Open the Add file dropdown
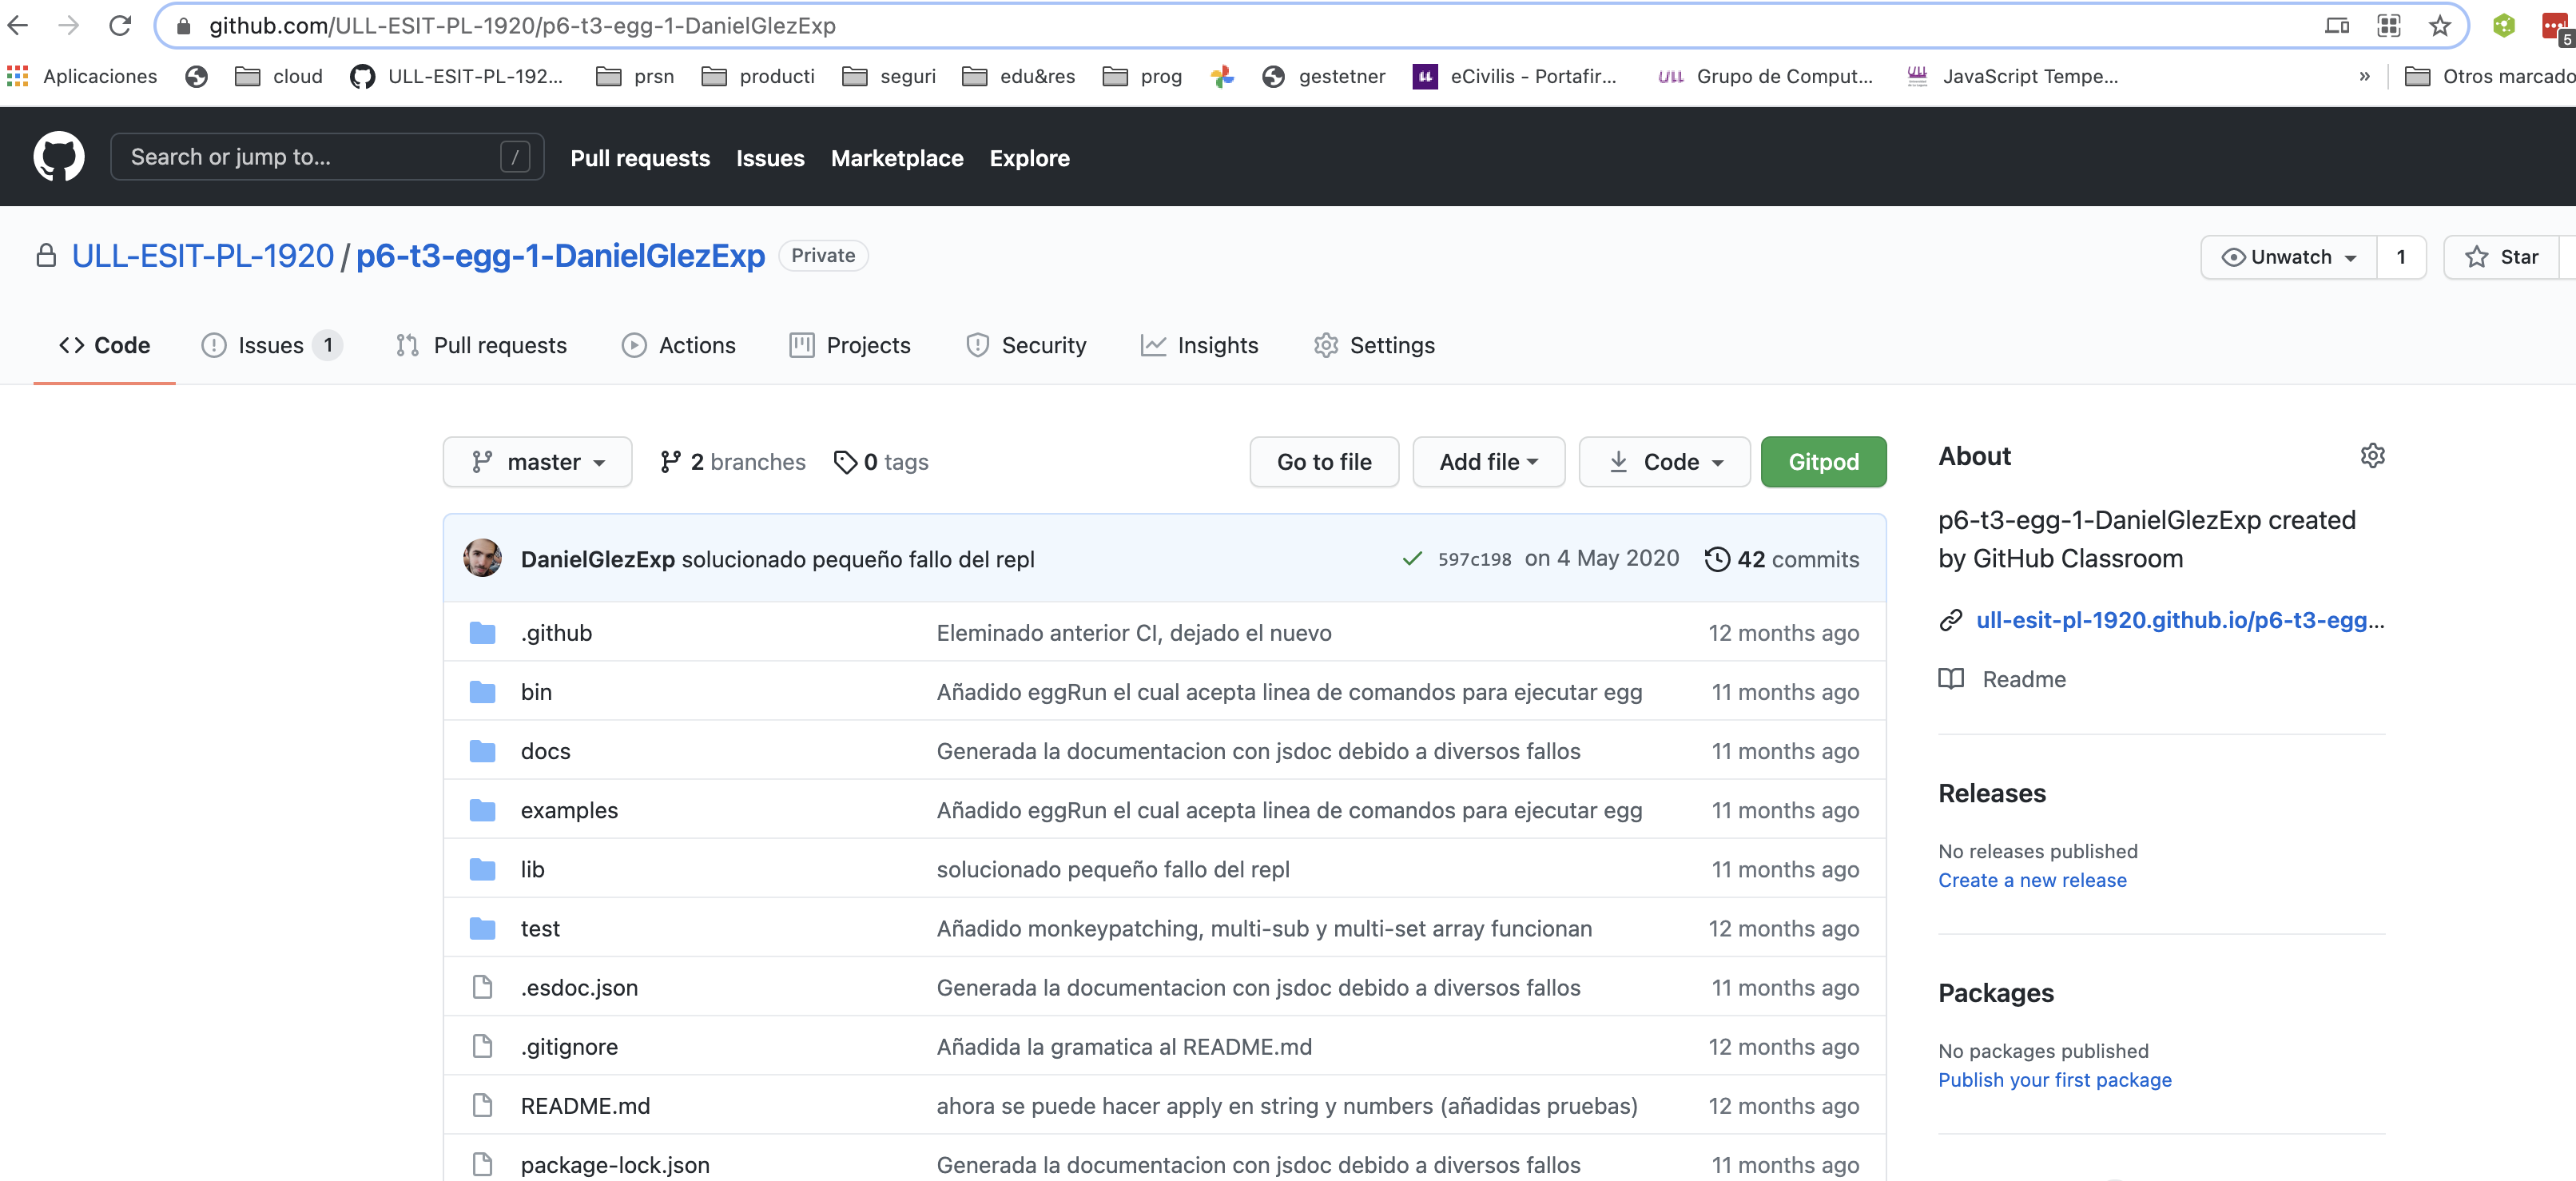Viewport: 2576px width, 1181px height. 1488,461
